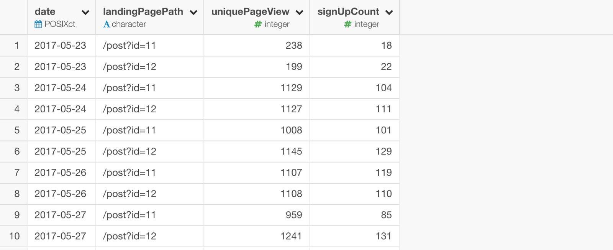Expand the signUpCount column menu arrow

pyautogui.click(x=389, y=12)
